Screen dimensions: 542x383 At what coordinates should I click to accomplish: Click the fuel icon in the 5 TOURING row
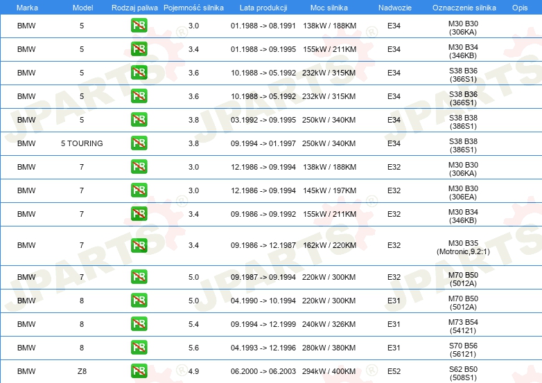(x=139, y=143)
